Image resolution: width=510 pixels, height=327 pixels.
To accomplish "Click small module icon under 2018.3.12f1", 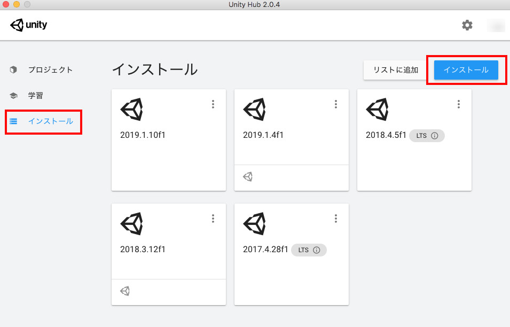I will click(125, 291).
